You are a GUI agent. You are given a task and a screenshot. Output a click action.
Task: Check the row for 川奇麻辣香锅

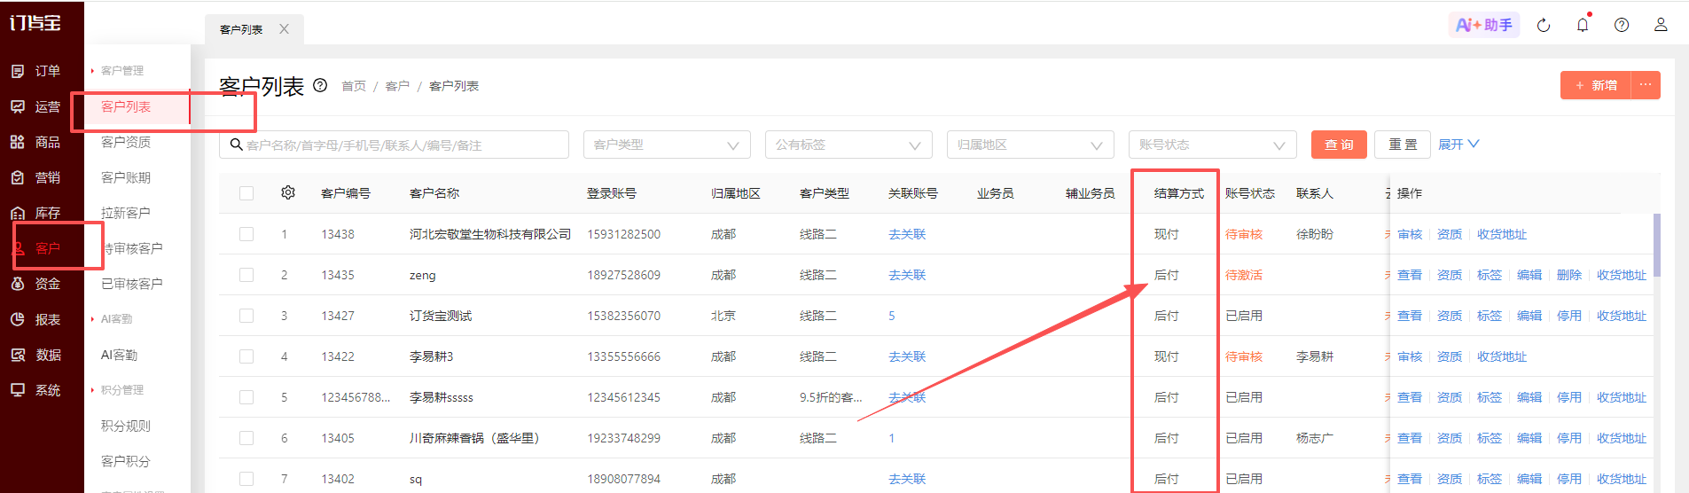246,438
